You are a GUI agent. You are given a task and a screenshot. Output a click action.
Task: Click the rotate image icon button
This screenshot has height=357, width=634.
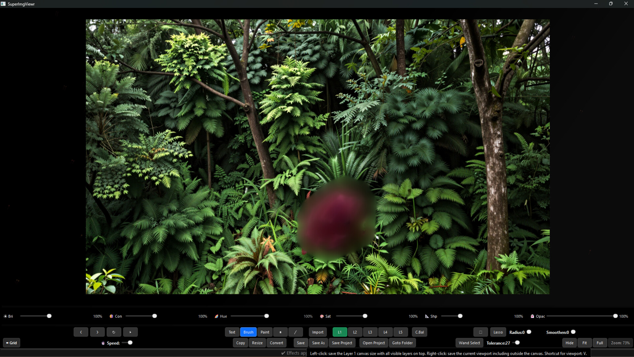pyautogui.click(x=114, y=332)
